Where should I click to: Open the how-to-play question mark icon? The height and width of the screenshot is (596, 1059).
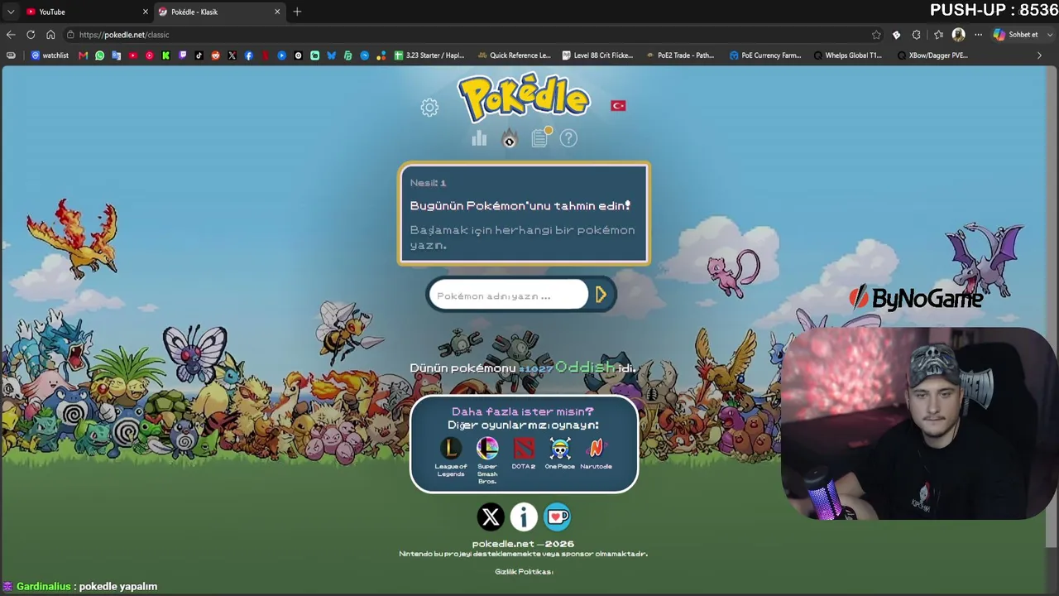[x=568, y=138]
